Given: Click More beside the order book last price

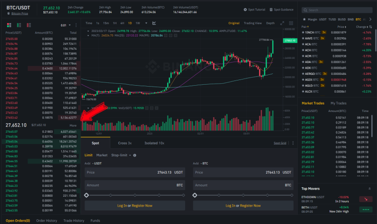Looking at the screenshot, I should point(73,125).
